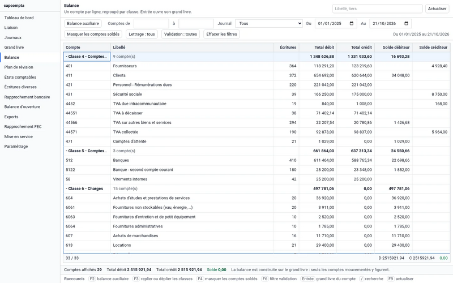Sort by Total crédit column header

[x=356, y=48]
